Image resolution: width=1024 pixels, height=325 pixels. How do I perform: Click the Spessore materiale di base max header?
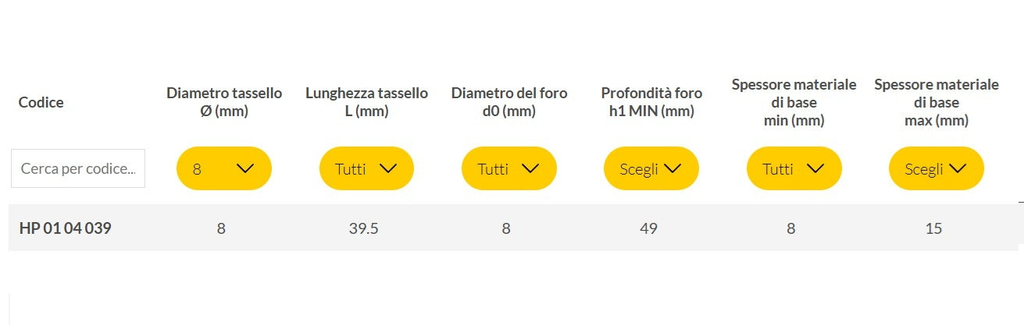click(936, 102)
